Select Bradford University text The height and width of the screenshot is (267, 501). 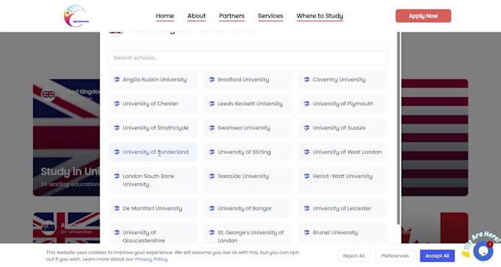[x=243, y=79]
